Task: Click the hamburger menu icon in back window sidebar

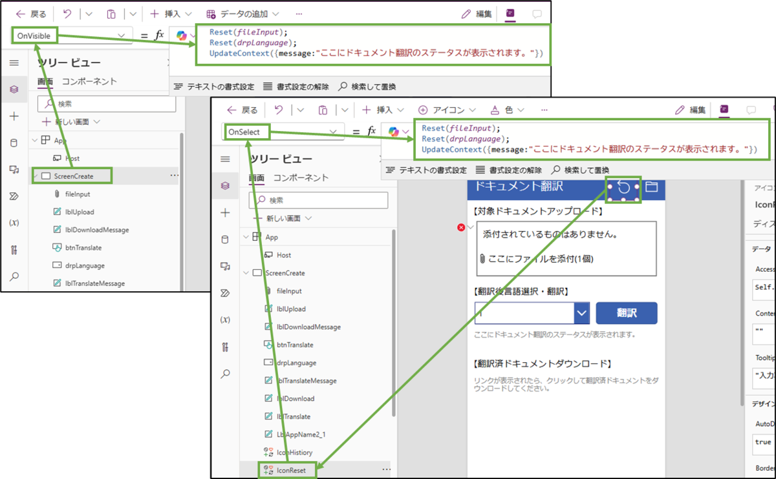Action: 14,63
